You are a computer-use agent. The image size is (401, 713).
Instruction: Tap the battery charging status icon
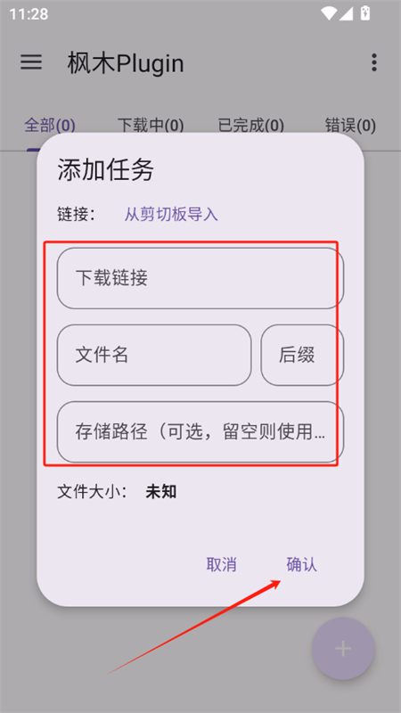pyautogui.click(x=365, y=13)
